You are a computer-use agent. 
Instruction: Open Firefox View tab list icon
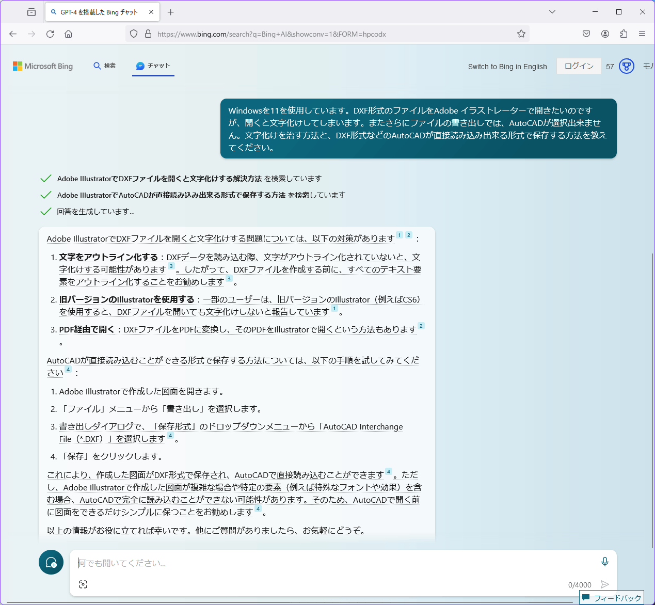[31, 12]
